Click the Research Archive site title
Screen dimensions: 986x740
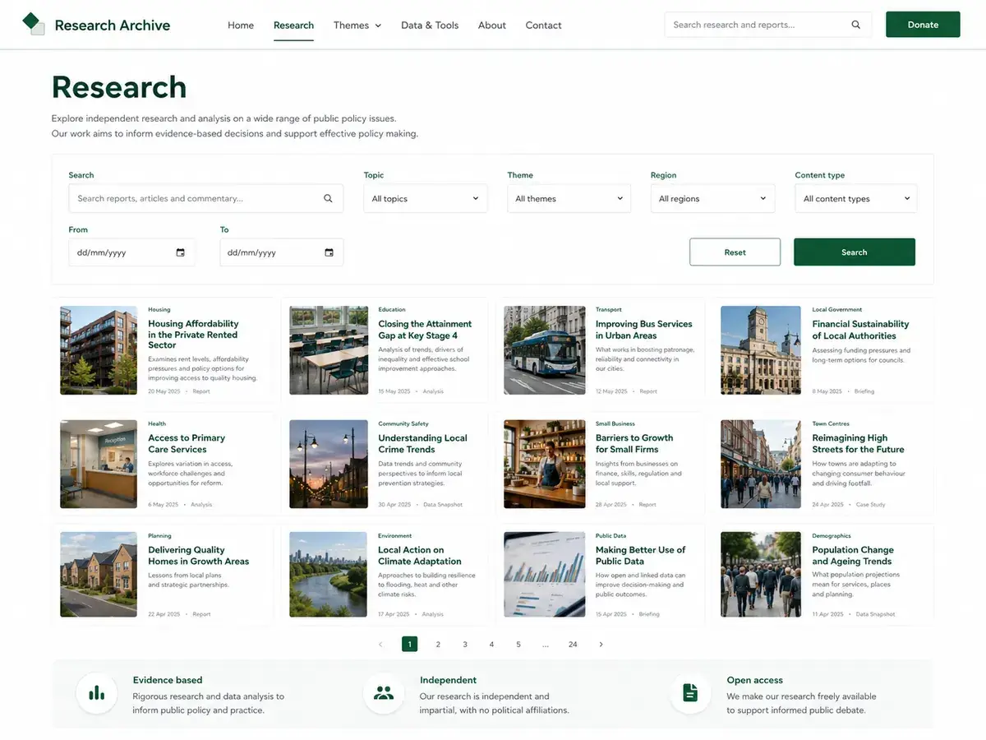(x=113, y=25)
